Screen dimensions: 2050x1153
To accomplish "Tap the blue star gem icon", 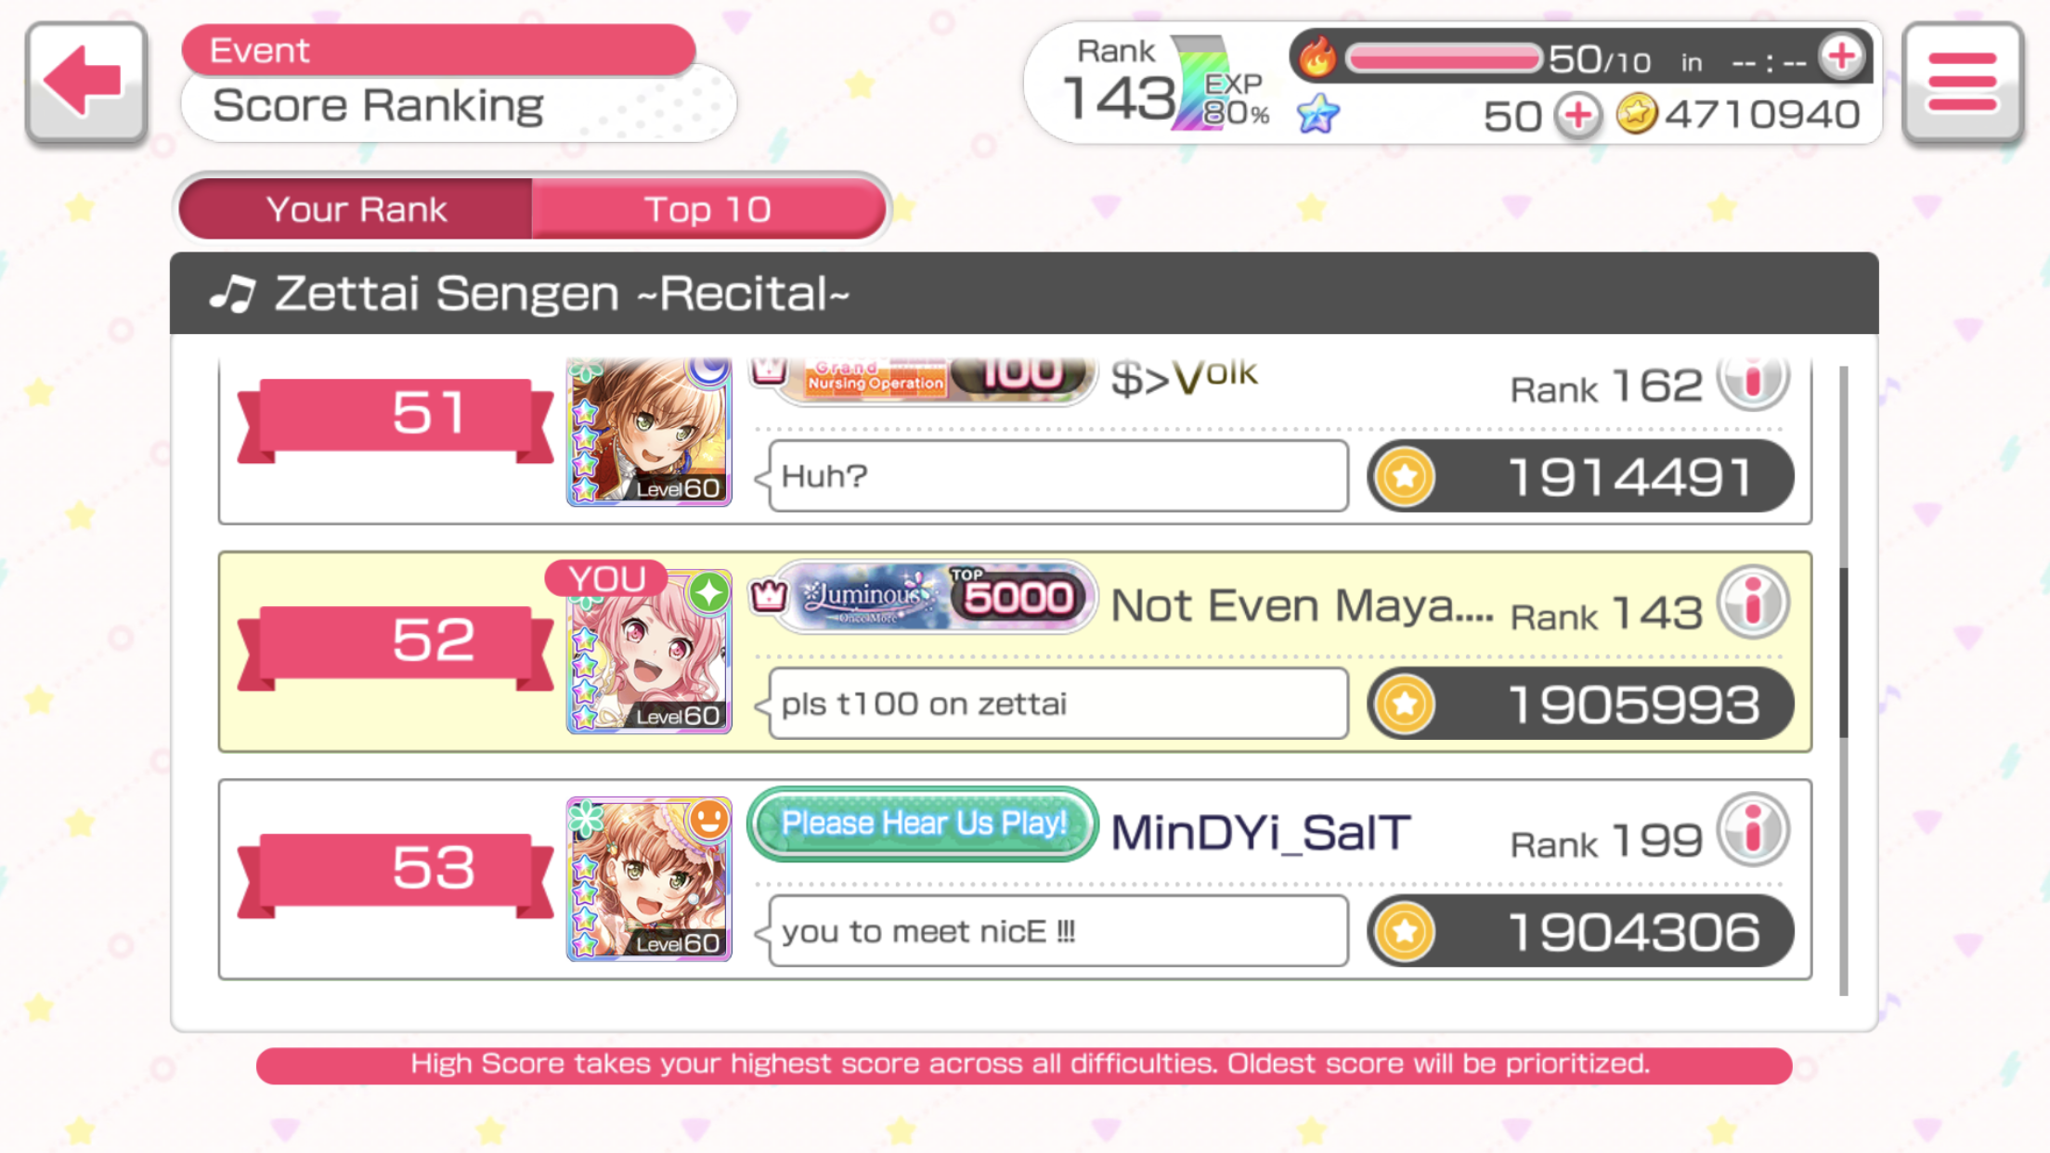I will (x=1318, y=115).
